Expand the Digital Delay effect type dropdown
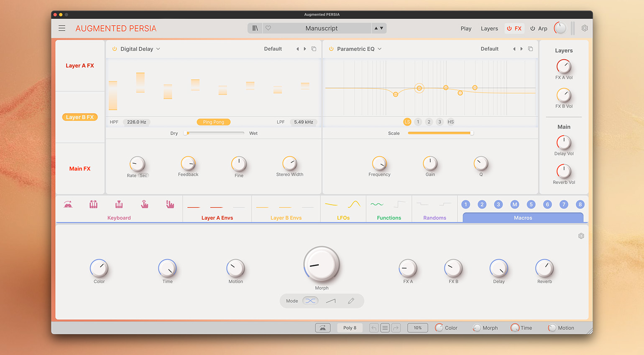Viewport: 644px width, 355px height. coord(158,49)
